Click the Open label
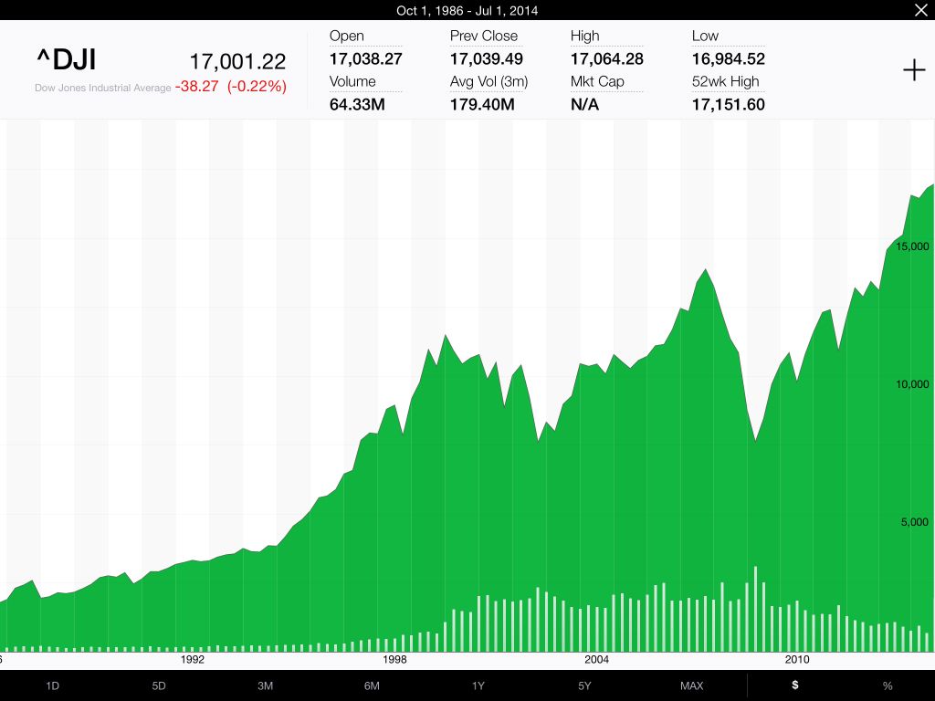Image resolution: width=935 pixels, height=701 pixels. pos(346,36)
